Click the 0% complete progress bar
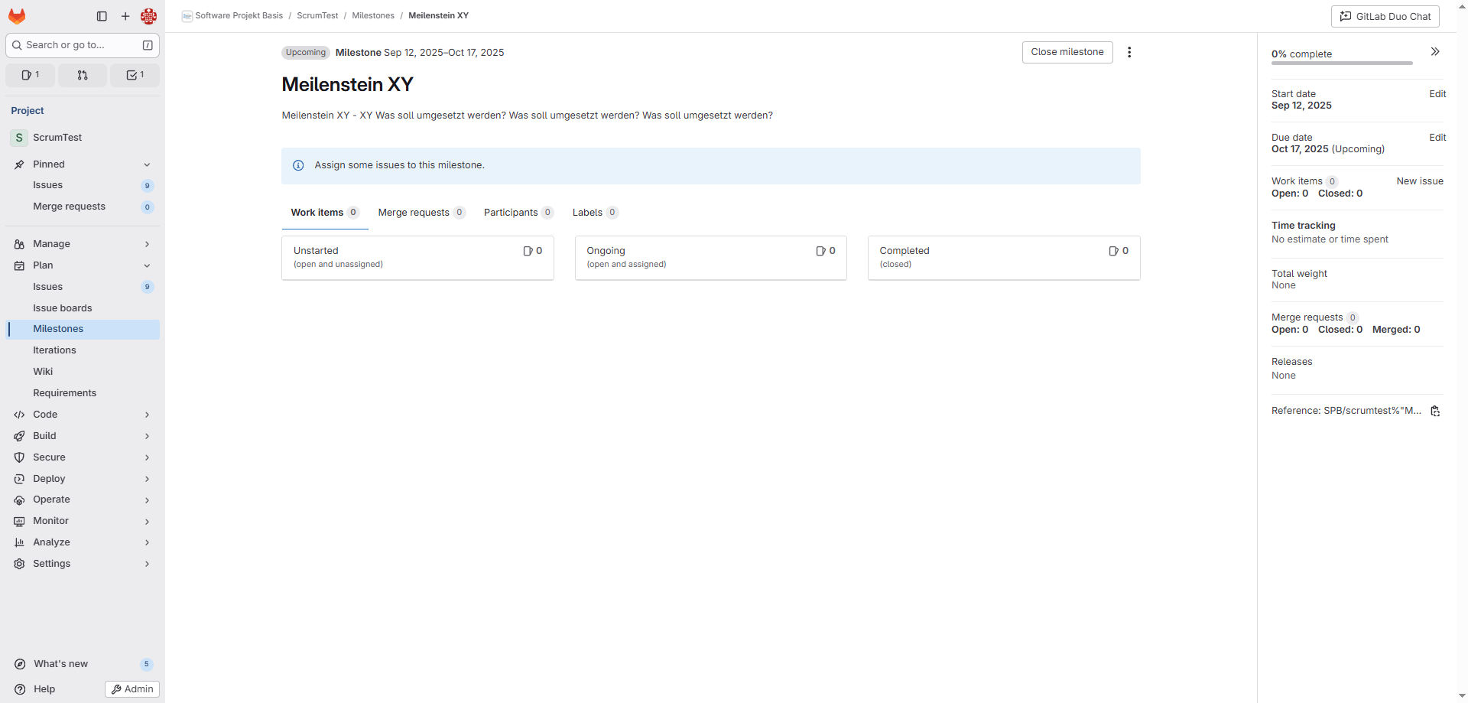 point(1342,63)
